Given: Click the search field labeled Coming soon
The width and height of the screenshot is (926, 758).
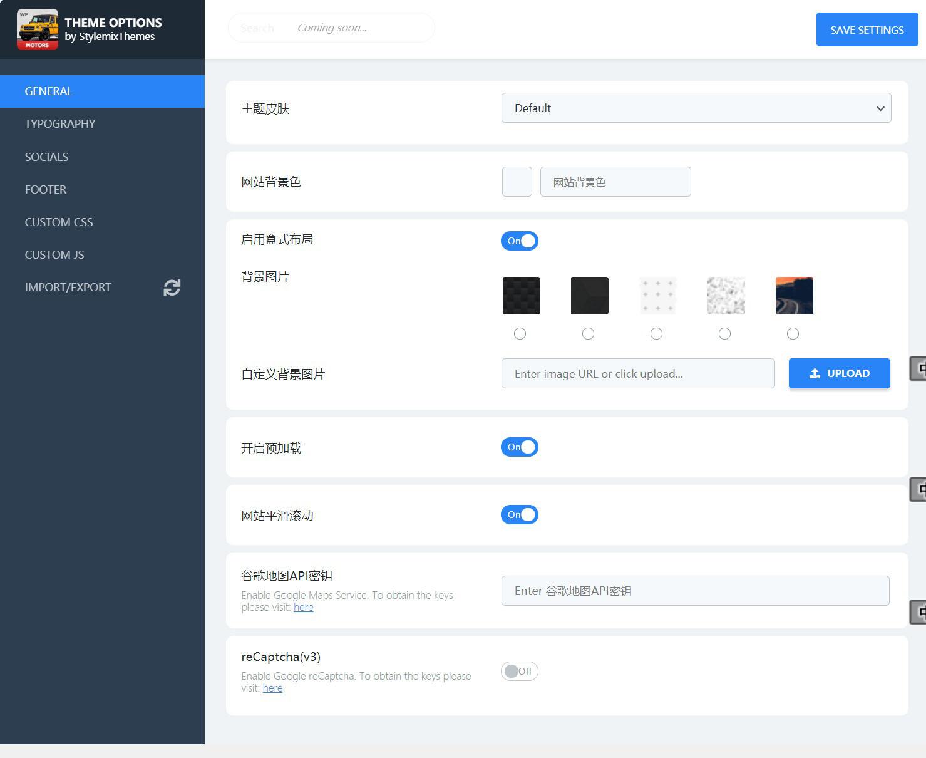Looking at the screenshot, I should pyautogui.click(x=331, y=28).
